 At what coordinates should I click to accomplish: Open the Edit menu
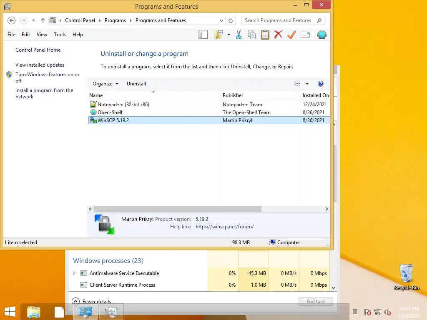[26, 35]
